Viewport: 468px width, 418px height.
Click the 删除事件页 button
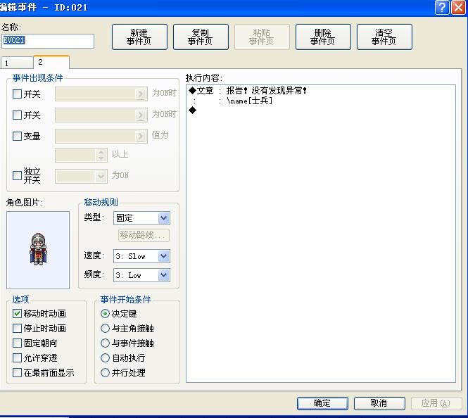point(323,37)
